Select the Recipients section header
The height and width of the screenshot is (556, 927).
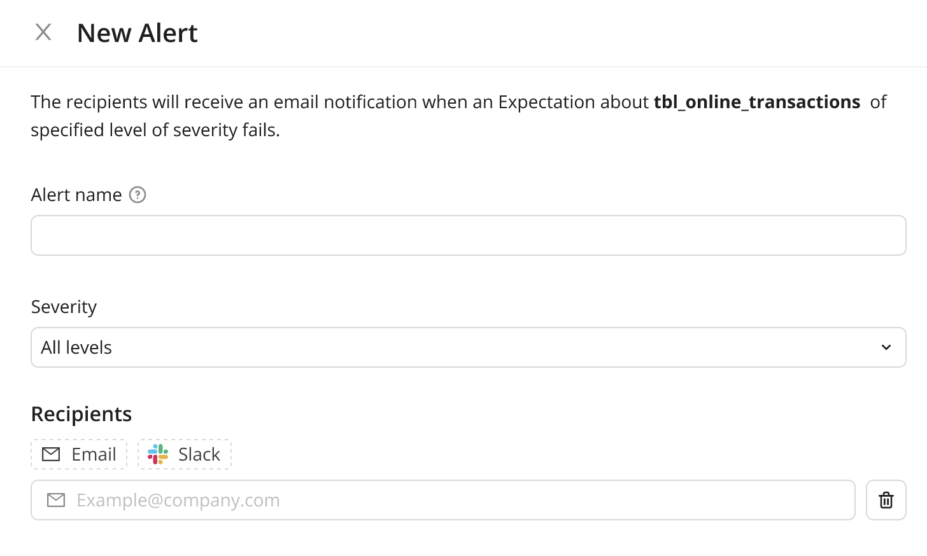[81, 414]
